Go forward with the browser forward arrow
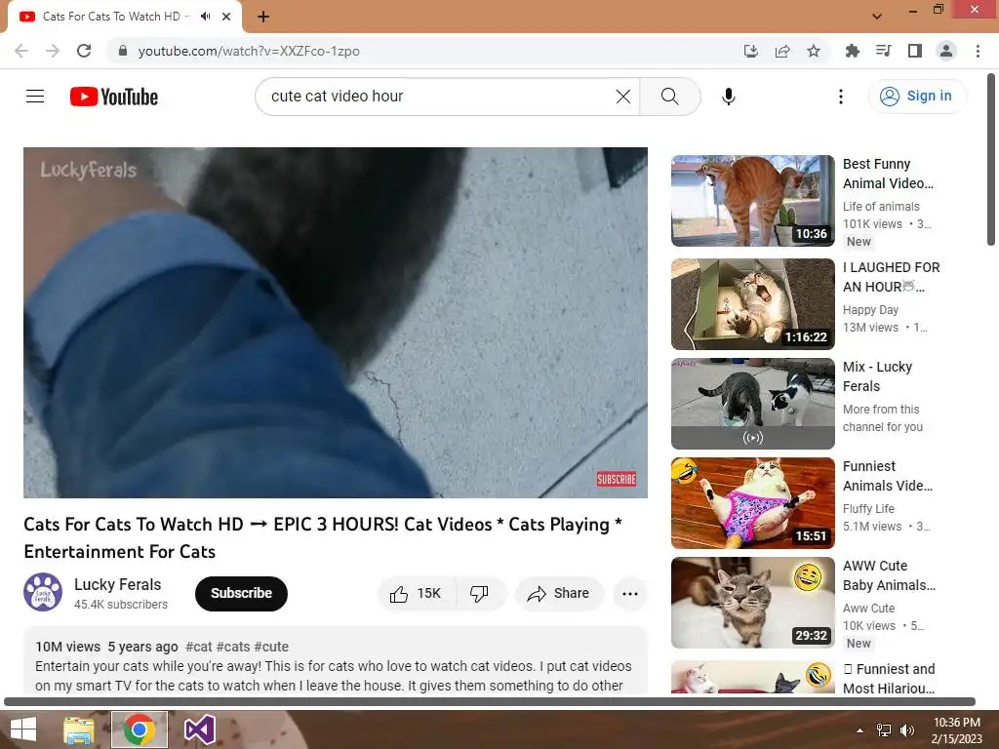Viewport: 999px width, 749px height. 53,51
